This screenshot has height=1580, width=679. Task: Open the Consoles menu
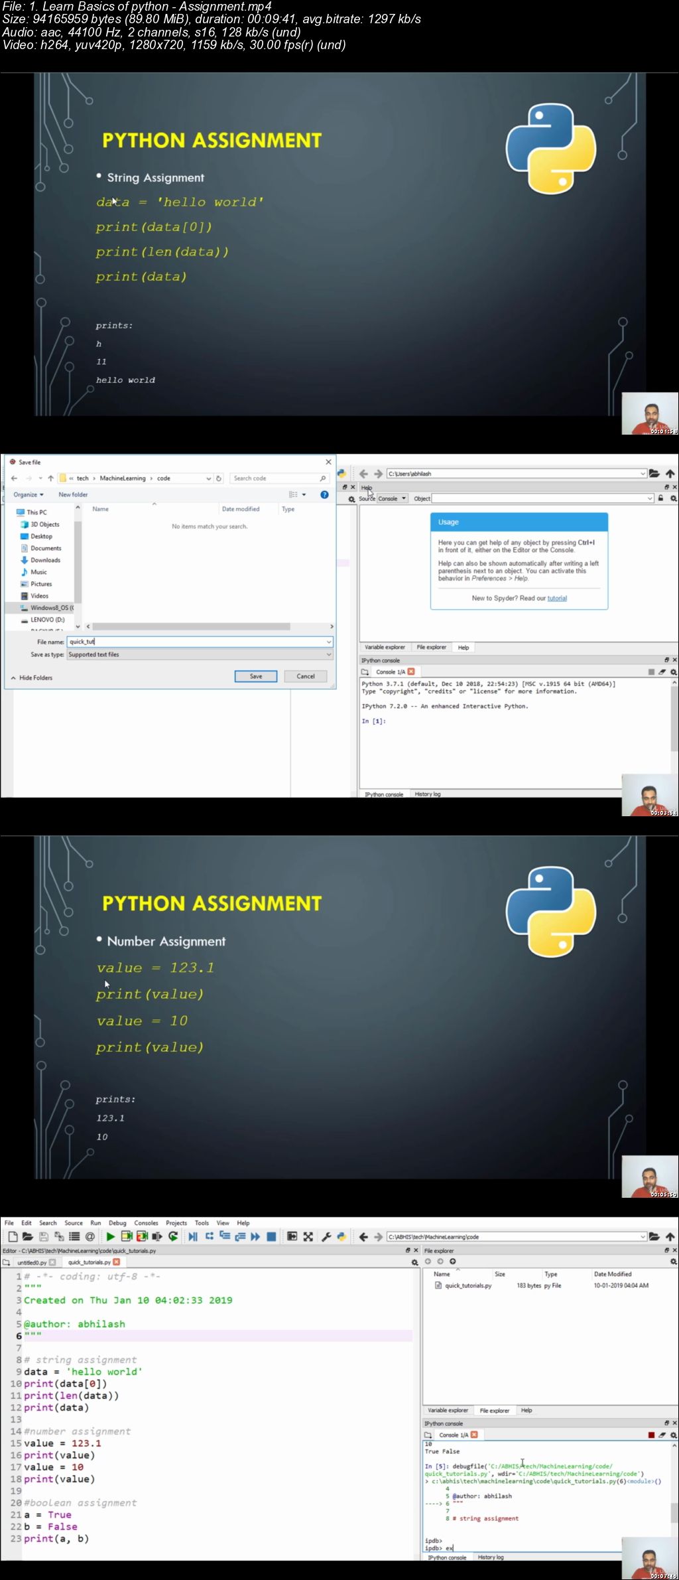(146, 1223)
